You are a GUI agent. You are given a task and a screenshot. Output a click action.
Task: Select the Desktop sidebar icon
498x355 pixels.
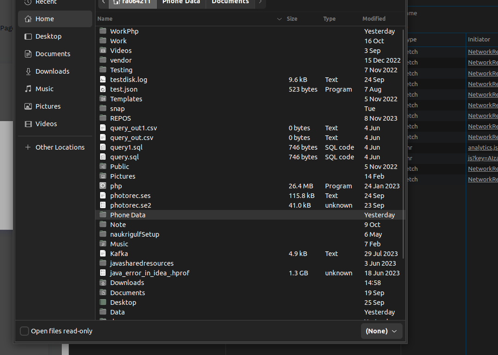pos(28,36)
